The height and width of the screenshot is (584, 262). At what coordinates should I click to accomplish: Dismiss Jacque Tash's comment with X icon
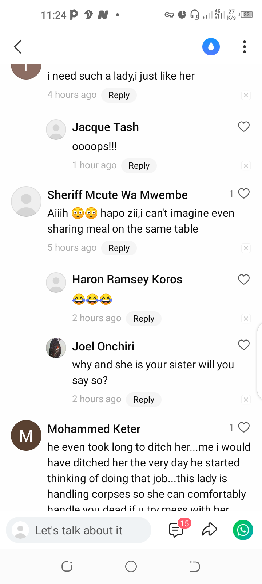pyautogui.click(x=246, y=166)
